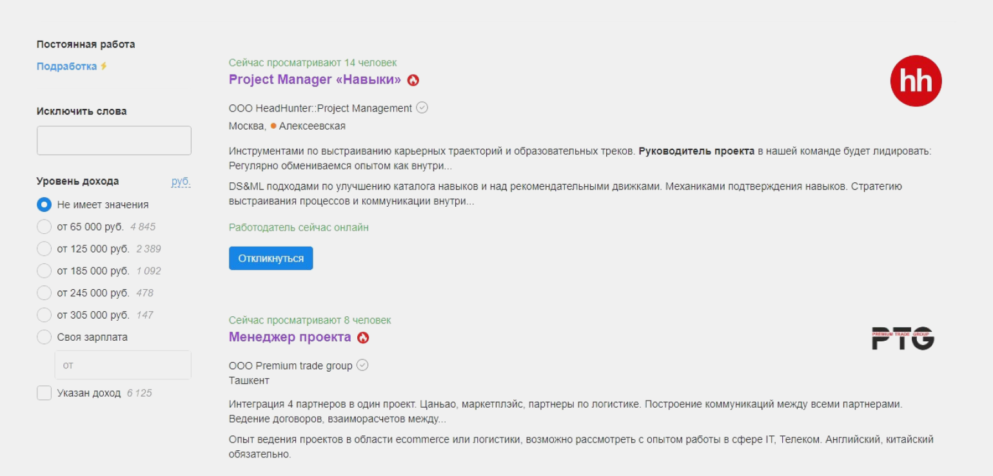Enable the "Указан доход" checkbox
Viewport: 993px width, 476px height.
[44, 393]
